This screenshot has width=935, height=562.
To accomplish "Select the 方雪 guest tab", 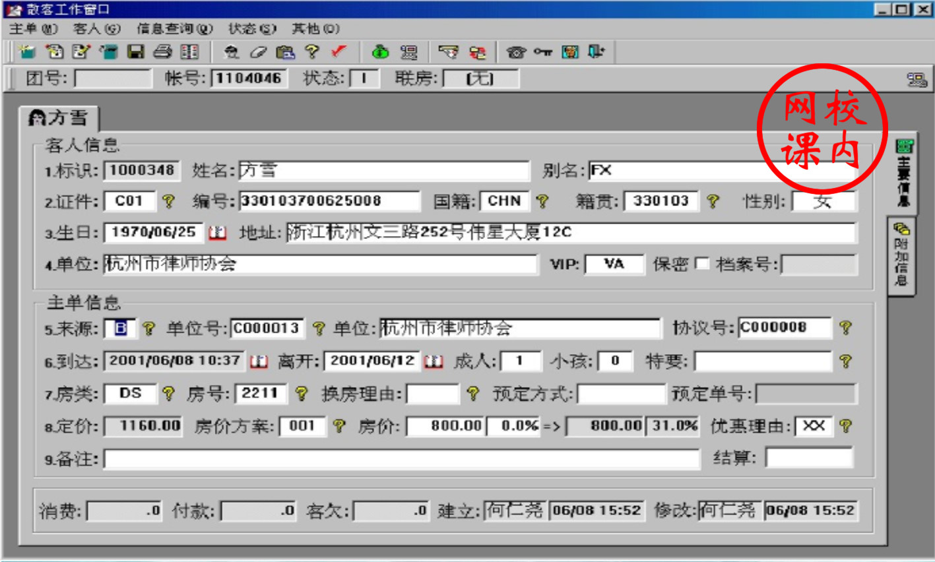I will click(59, 118).
